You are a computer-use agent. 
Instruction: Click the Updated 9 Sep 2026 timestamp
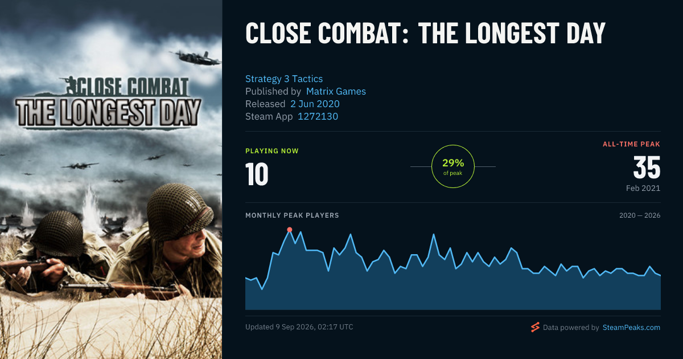[299, 327]
